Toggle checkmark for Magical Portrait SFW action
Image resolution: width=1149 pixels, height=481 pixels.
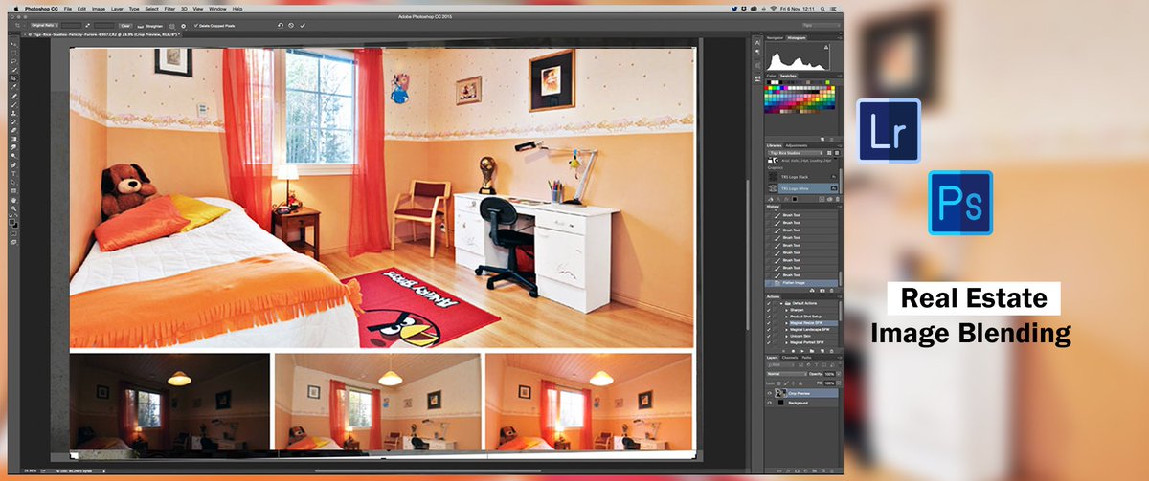[x=769, y=342]
